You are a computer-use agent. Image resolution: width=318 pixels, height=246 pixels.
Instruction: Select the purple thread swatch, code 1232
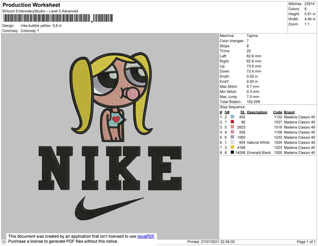pyautogui.click(x=232, y=137)
